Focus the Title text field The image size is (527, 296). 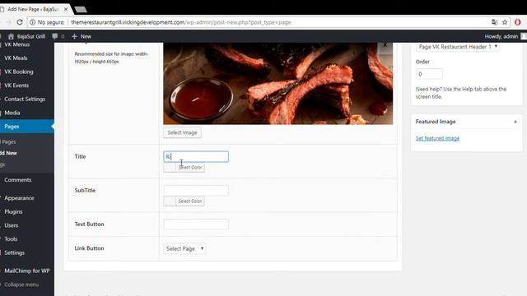pos(196,157)
